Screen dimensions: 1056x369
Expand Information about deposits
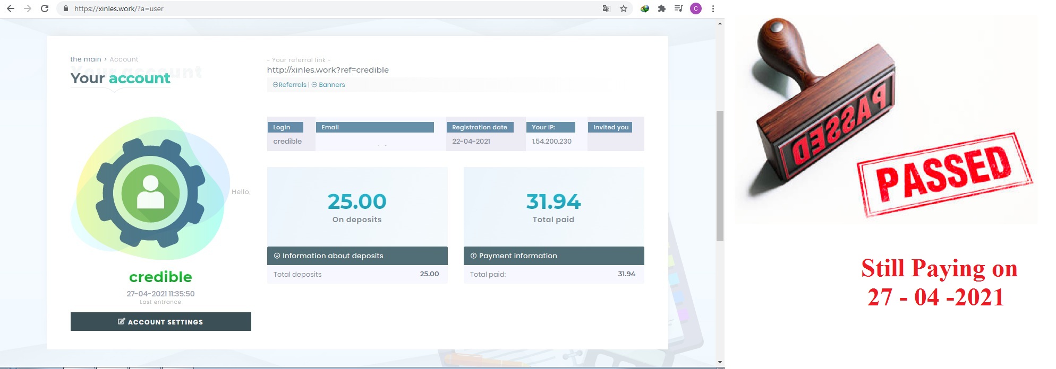[x=357, y=256]
